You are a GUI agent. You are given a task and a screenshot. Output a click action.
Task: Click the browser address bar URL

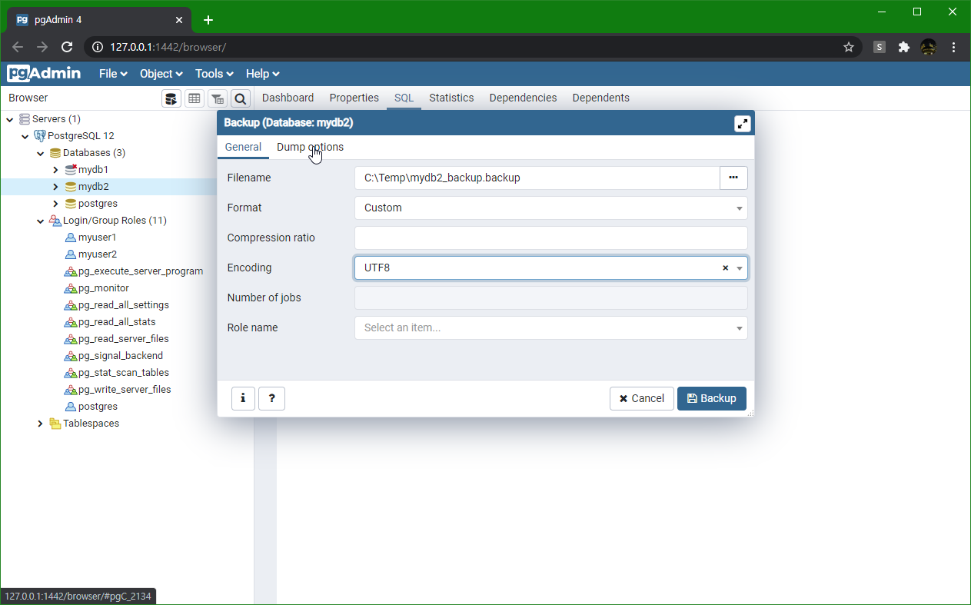(x=168, y=47)
